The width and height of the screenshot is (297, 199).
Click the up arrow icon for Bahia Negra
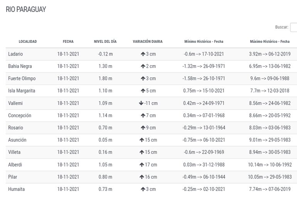click(x=143, y=66)
